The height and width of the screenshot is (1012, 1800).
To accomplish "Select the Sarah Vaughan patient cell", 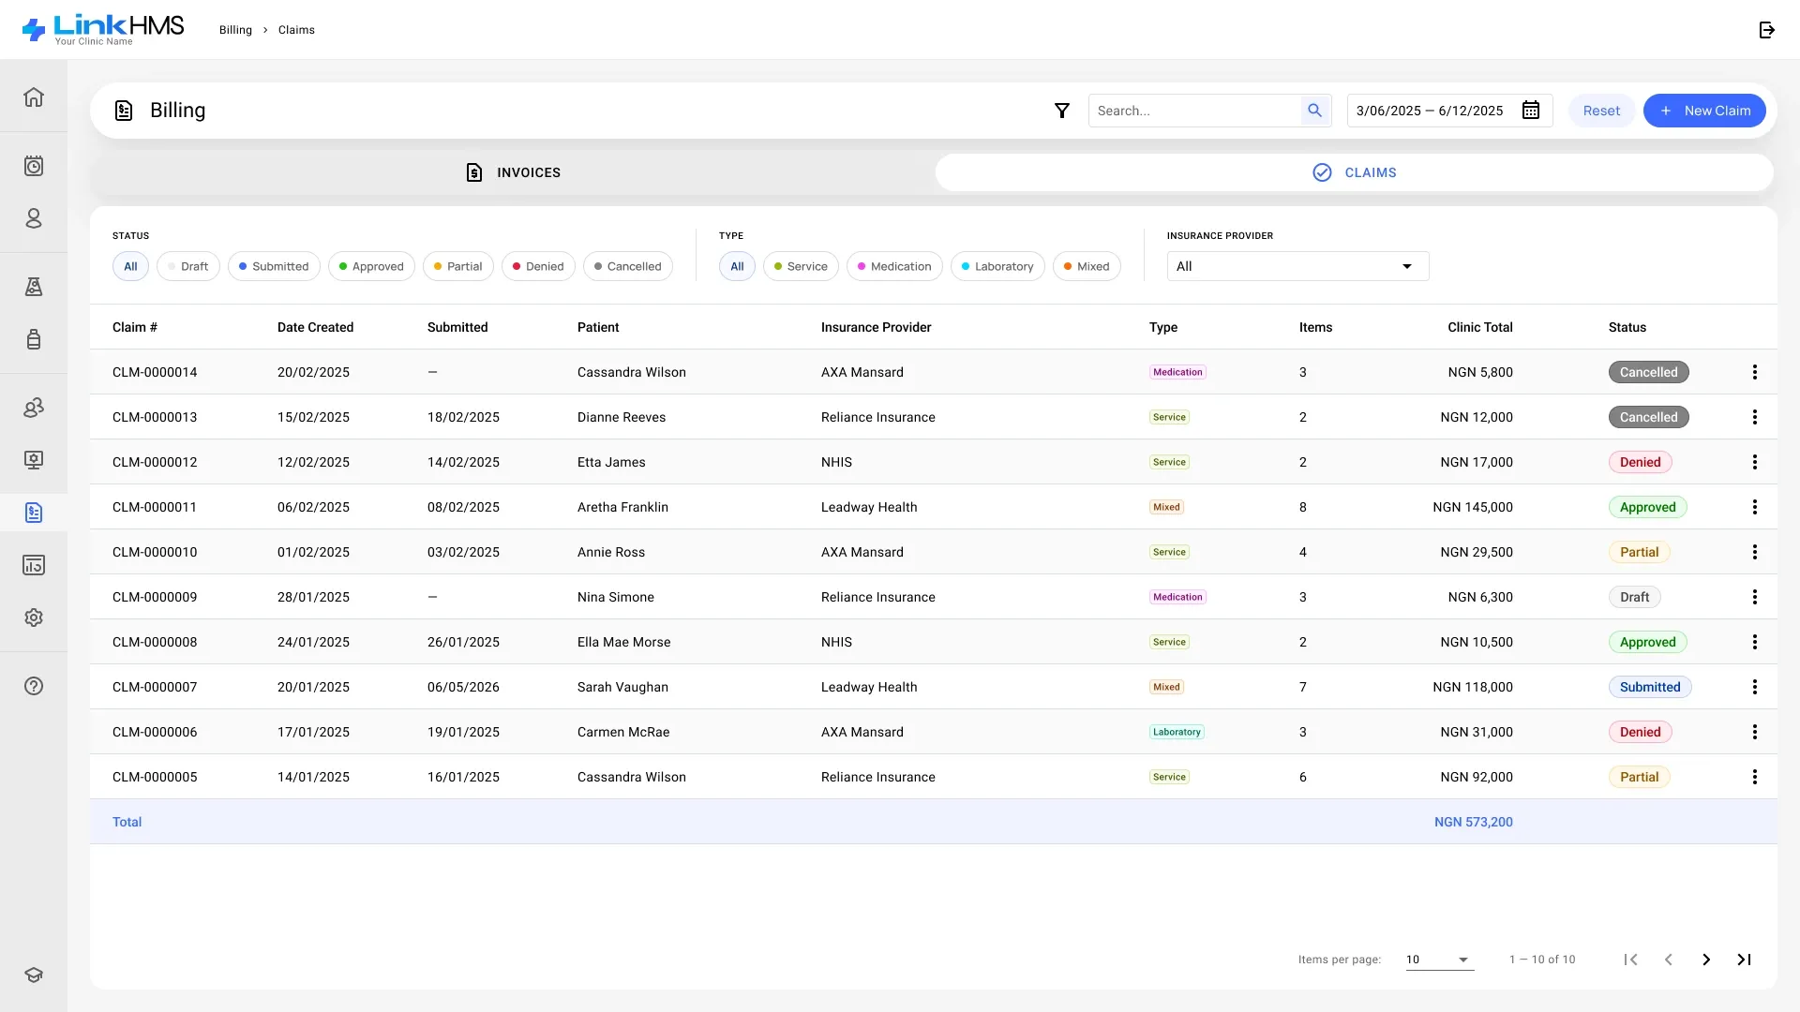I will coord(622,687).
